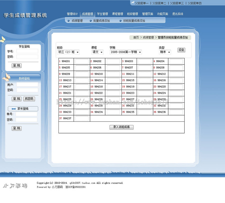Click the bullet icon beside 成绩管理 submenu

(x=68, y=21)
